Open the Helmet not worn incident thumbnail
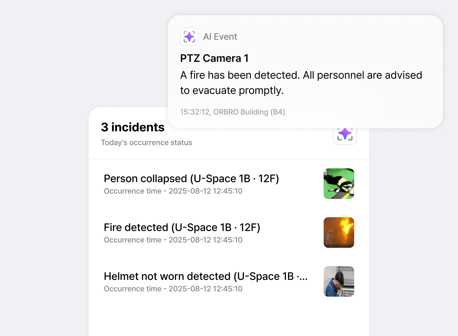The image size is (458, 336). [x=339, y=281]
